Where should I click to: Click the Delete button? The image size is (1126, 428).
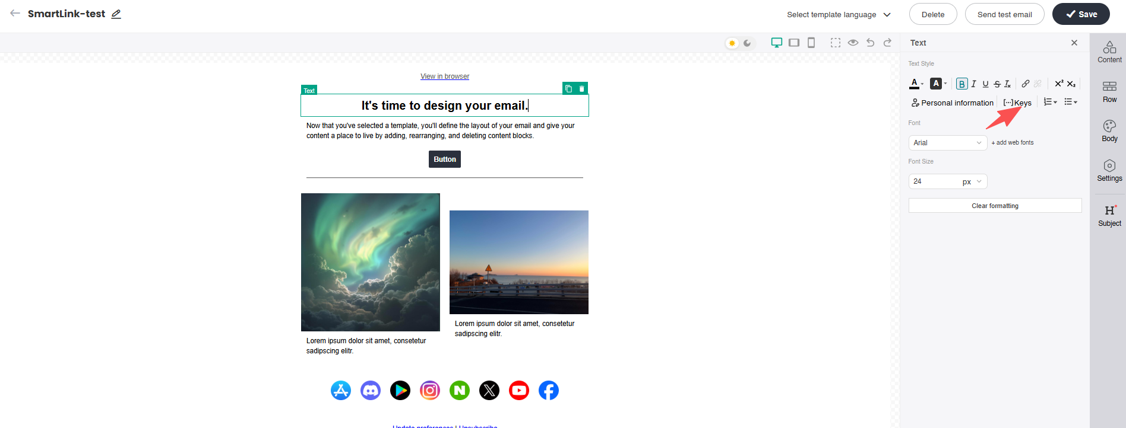click(x=933, y=14)
